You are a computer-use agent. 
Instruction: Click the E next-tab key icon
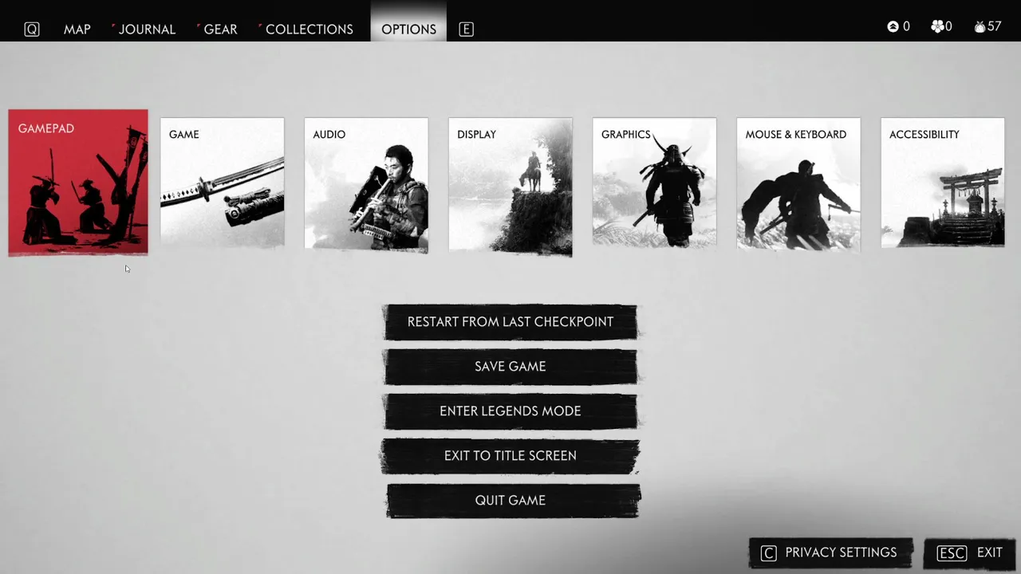pos(467,29)
